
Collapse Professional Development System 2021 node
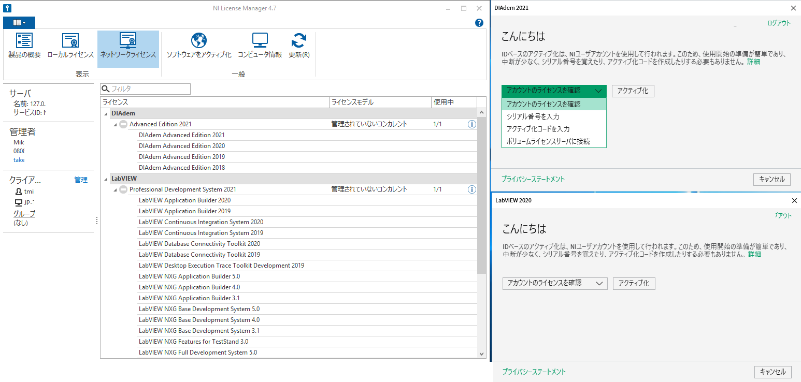click(116, 189)
